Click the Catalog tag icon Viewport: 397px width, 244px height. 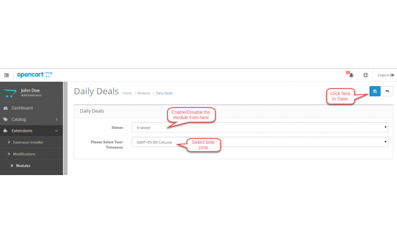click(x=5, y=120)
